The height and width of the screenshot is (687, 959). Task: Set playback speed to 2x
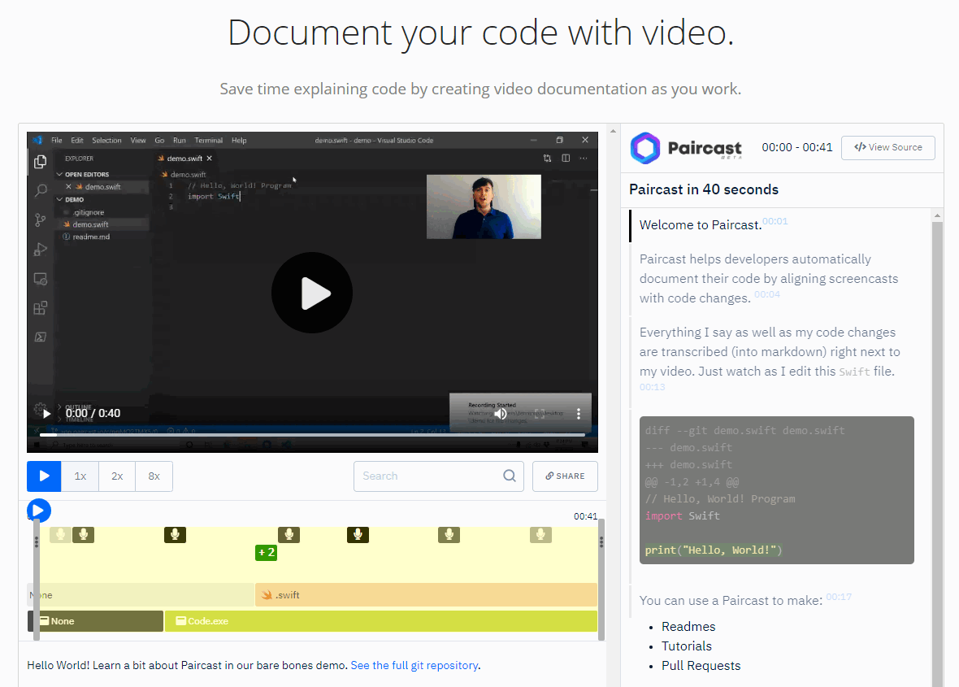[x=117, y=476]
